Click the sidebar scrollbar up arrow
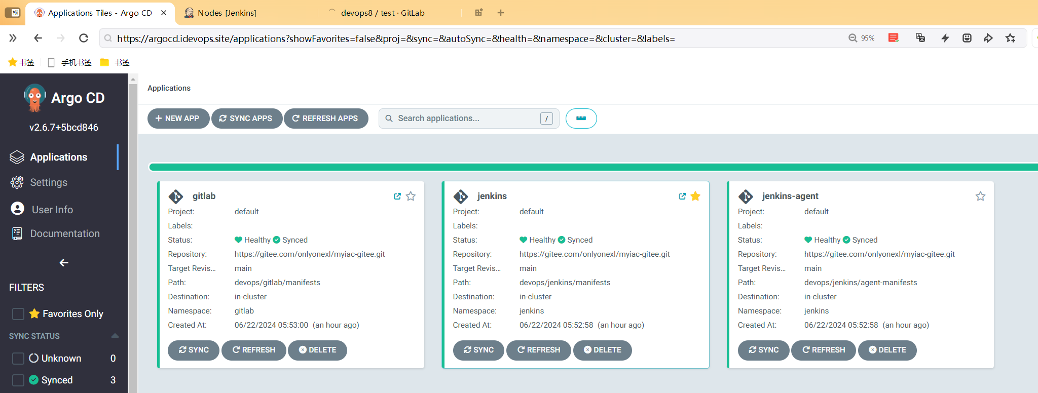 click(x=133, y=80)
